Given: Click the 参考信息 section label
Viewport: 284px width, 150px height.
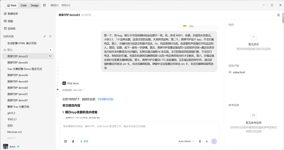Looking at the screenshot, I should coord(234,105).
